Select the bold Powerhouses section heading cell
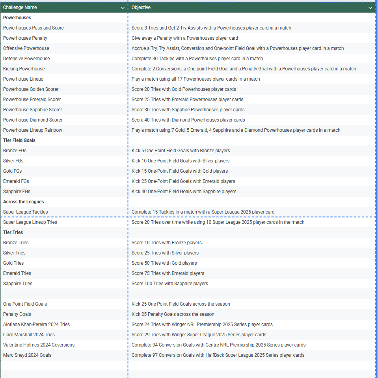 17,18
